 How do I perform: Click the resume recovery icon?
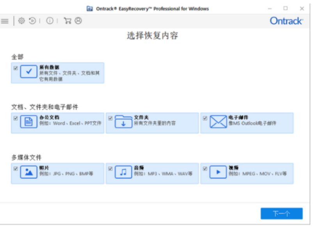33,21
